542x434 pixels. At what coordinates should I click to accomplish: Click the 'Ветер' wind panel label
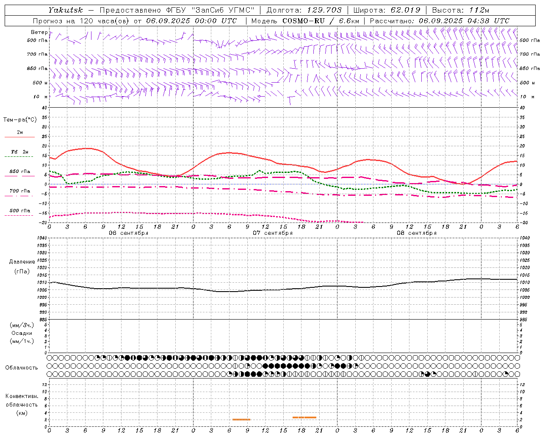pos(39,32)
